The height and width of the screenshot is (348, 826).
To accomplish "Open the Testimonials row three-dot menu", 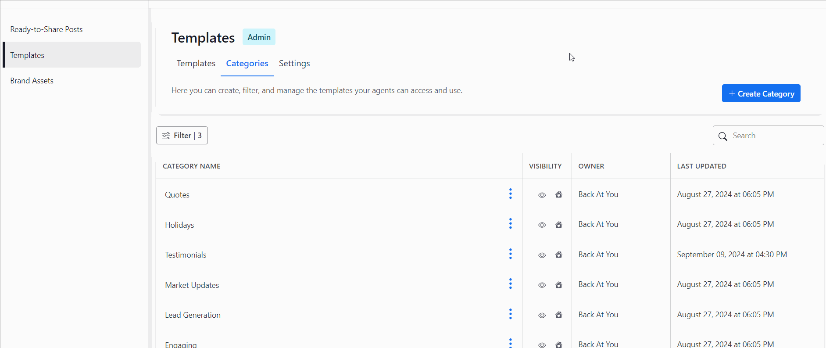I will [510, 254].
